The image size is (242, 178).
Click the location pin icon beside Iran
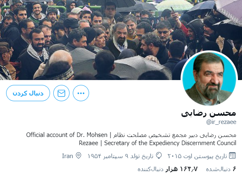pos(78,156)
